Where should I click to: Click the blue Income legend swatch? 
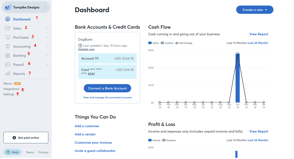click(150, 140)
